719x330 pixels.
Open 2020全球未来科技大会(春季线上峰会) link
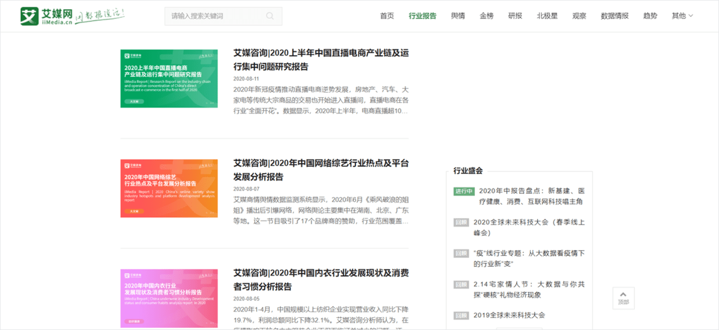coord(529,228)
